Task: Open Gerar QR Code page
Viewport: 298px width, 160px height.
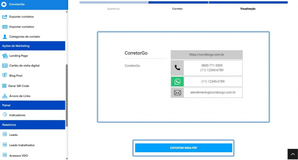Action: pyautogui.click(x=19, y=86)
